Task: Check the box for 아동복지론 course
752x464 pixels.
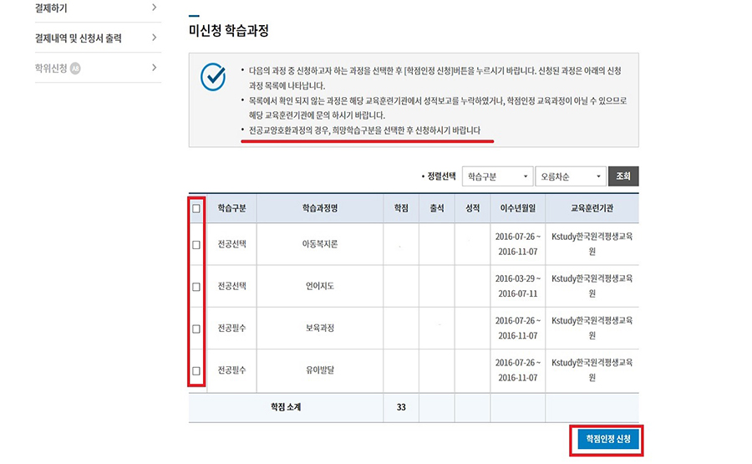Action: [196, 245]
